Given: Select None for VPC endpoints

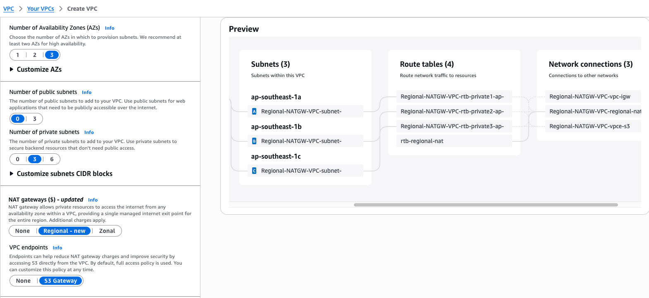Looking at the screenshot, I should click(24, 281).
